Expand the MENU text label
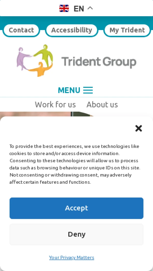 click(69, 90)
